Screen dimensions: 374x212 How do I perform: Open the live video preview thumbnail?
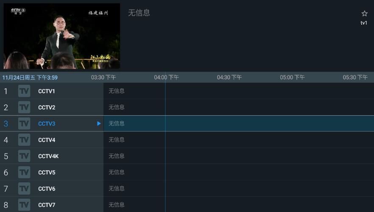tap(62, 36)
